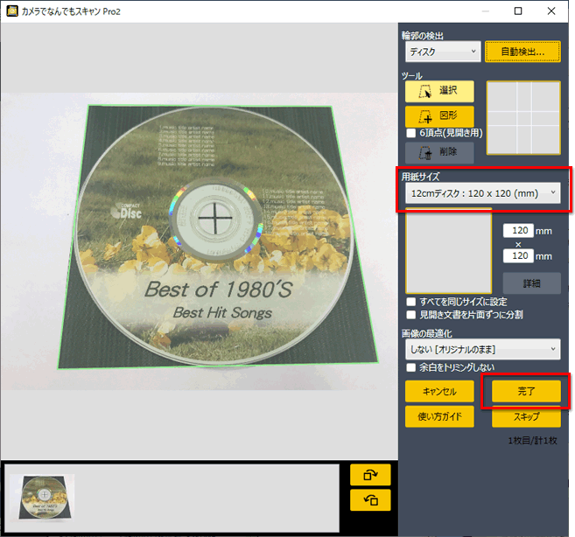Viewport: 575px width, 537px height.
Task: Open 画像の最適化 dropdown showing しない
Action: 483,349
